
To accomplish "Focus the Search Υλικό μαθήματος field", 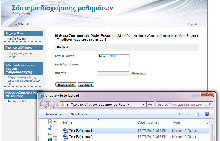I will pos(184,104).
